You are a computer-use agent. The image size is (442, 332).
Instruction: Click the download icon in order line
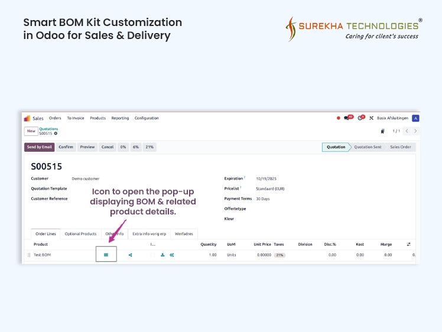[162, 255]
